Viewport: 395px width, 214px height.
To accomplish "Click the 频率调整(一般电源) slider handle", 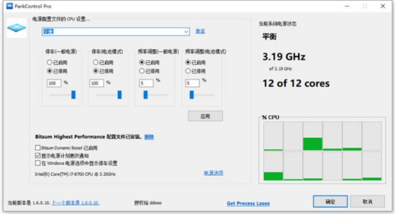I will [x=145, y=95].
